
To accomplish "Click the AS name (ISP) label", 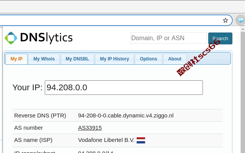I will [33, 140].
